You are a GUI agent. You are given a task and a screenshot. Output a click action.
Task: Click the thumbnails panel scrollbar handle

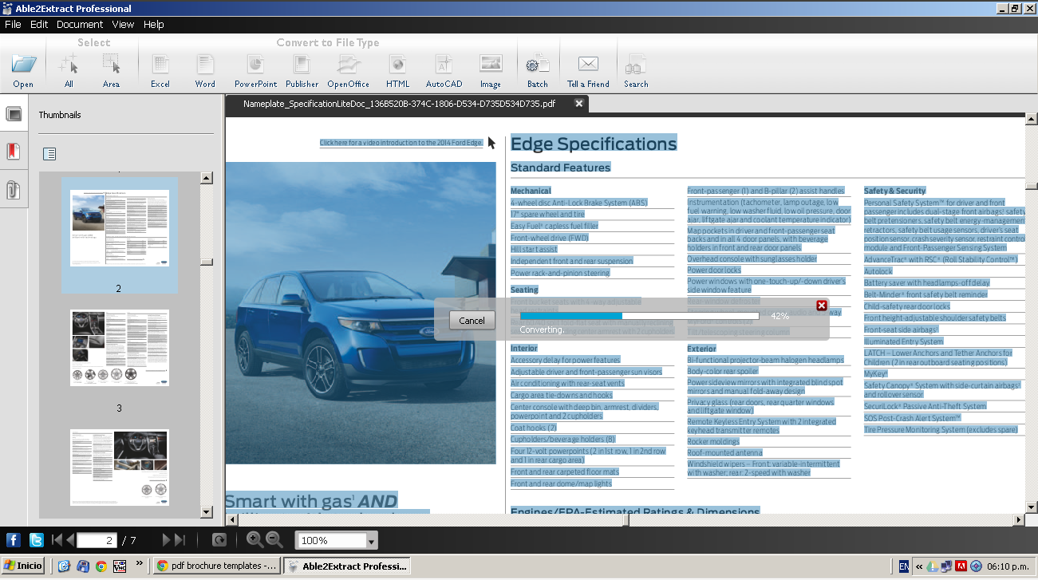(207, 262)
